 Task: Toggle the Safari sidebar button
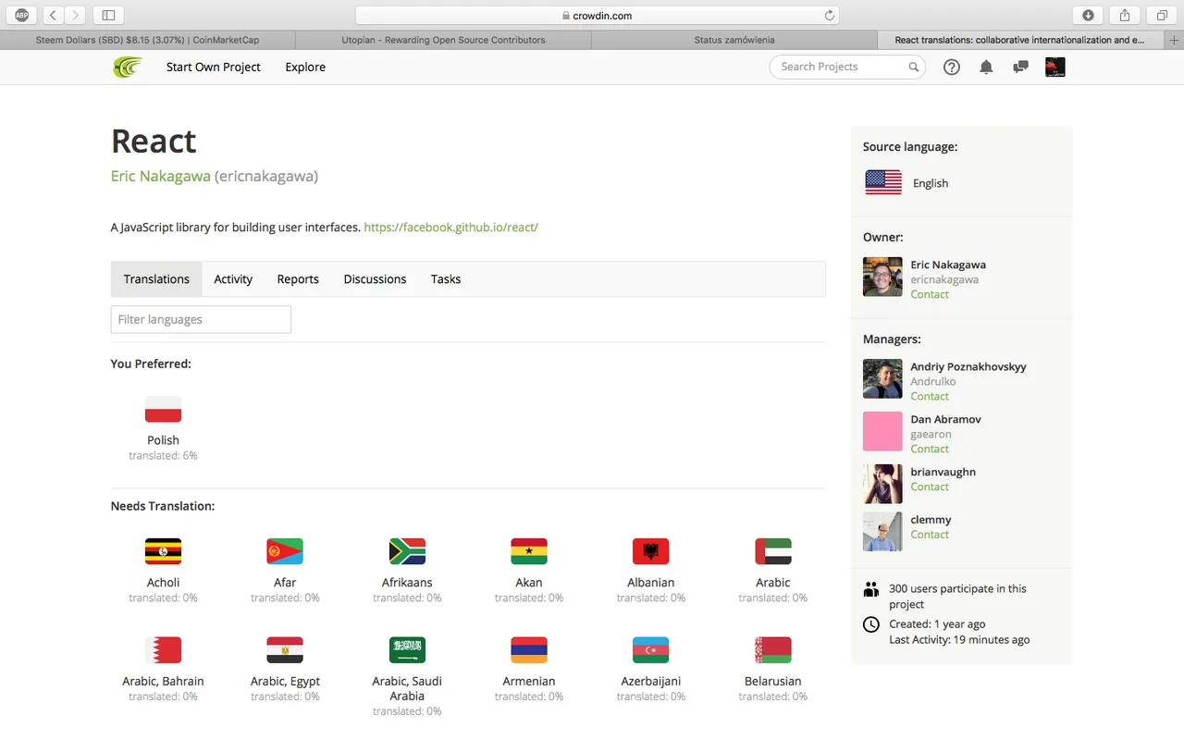pyautogui.click(x=108, y=15)
